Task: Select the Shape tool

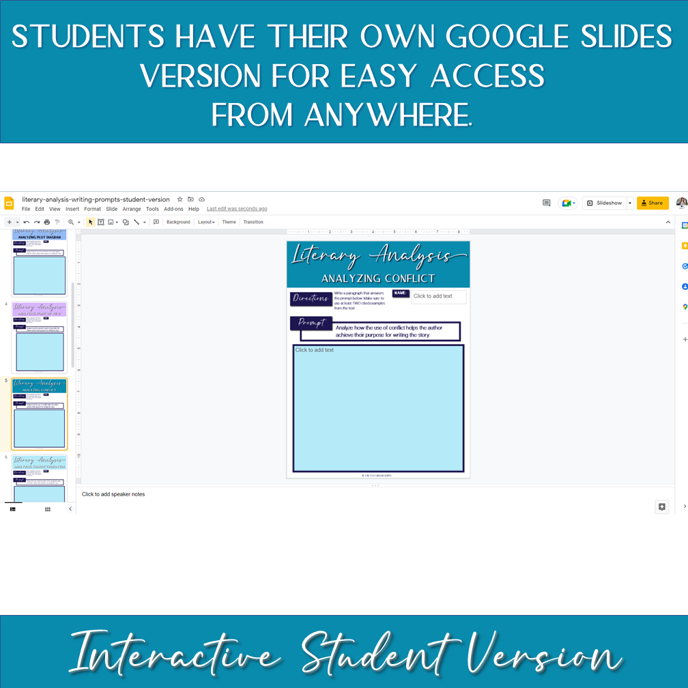Action: (126, 222)
